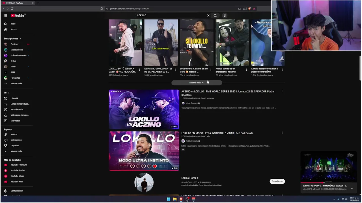The width and height of the screenshot is (362, 203).
Task: Focus the browser address bar URL
Action: 129,8
